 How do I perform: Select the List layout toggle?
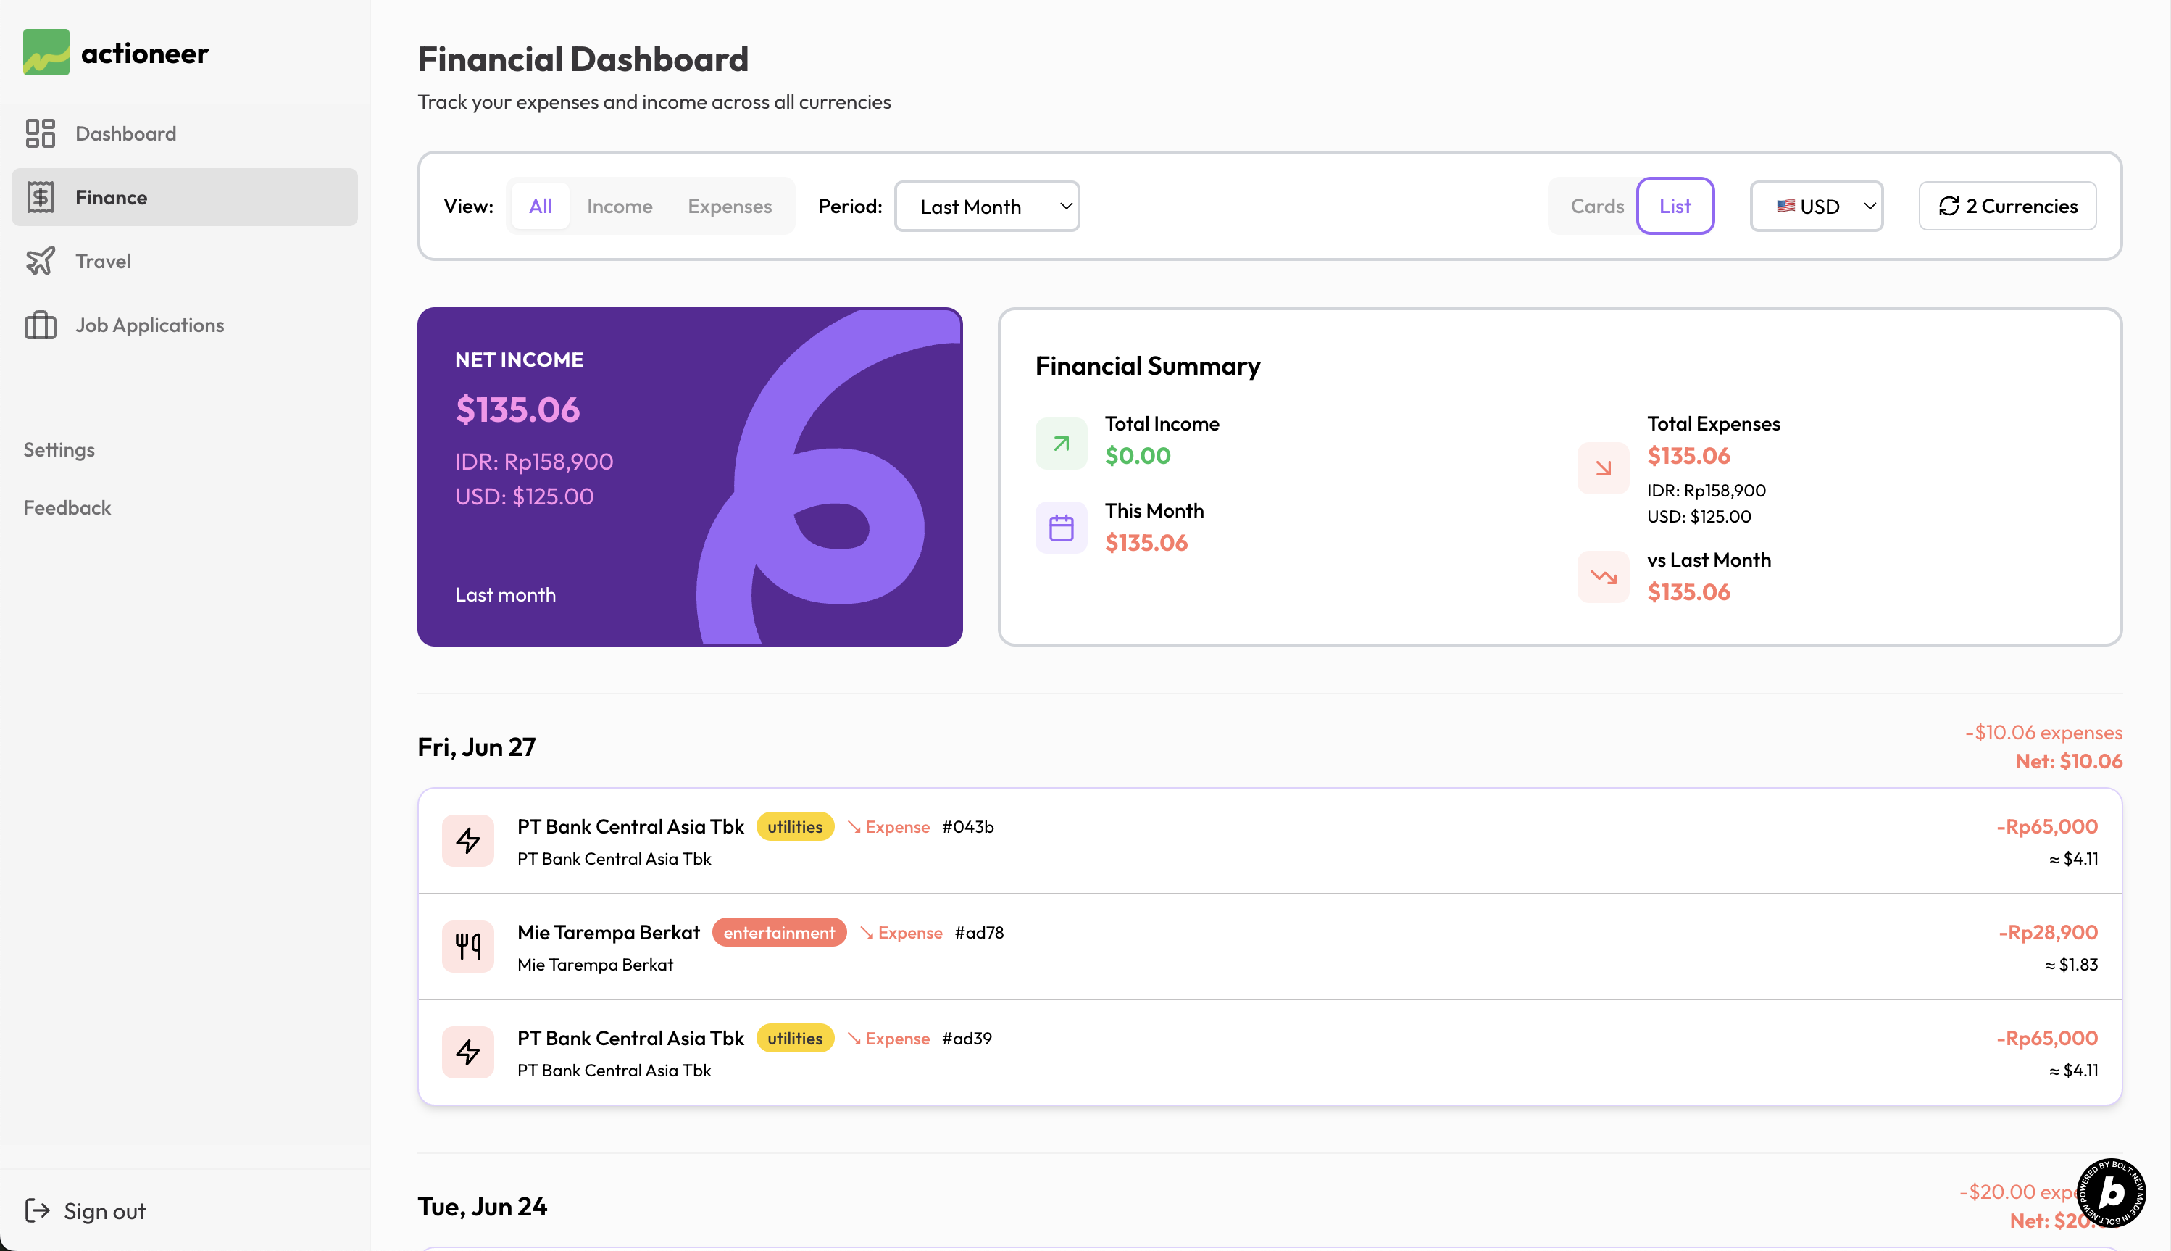1675,207
